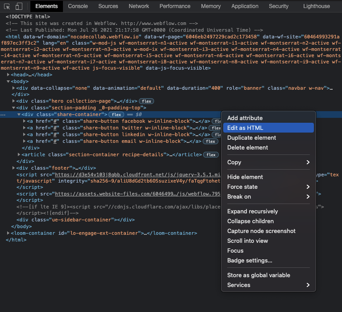Choose Delete element
This screenshot has width=342, height=312.
268,147
